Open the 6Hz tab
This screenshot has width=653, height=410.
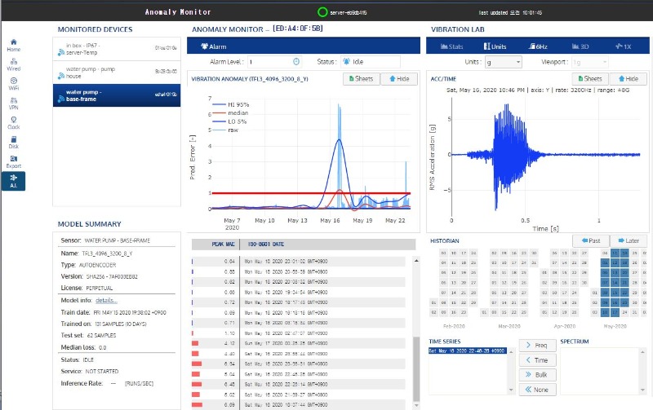coord(538,46)
